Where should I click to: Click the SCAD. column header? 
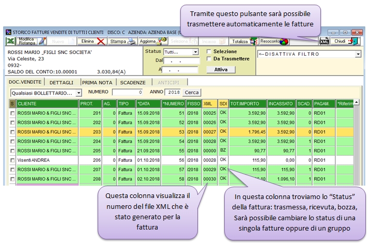(x=304, y=104)
